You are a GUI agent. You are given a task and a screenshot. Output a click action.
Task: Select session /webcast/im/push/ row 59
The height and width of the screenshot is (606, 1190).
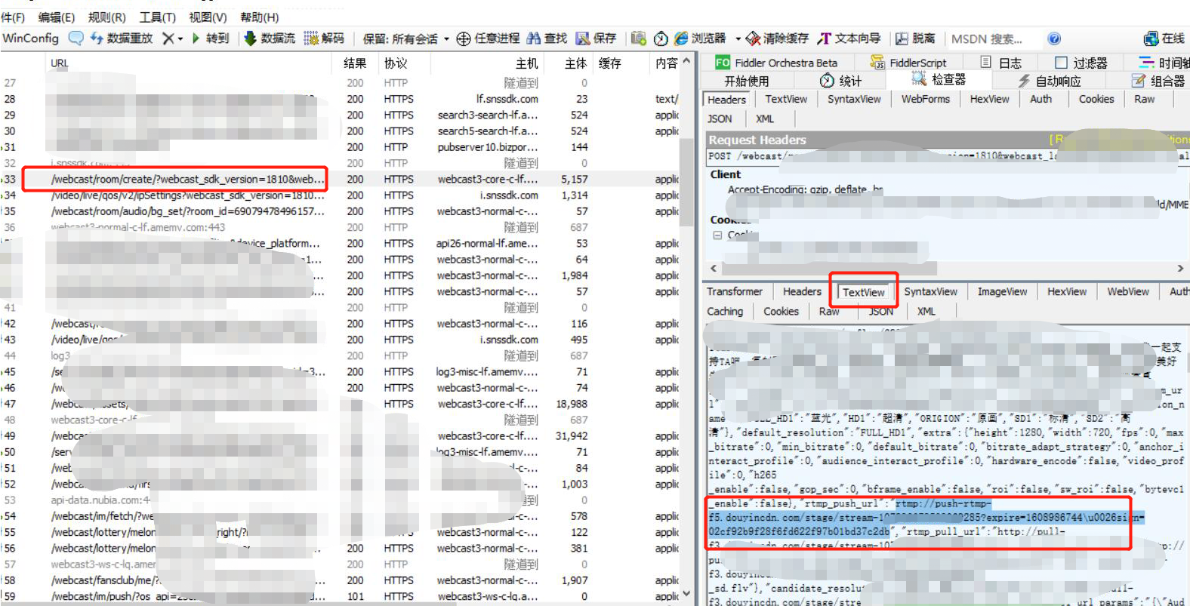point(340,596)
